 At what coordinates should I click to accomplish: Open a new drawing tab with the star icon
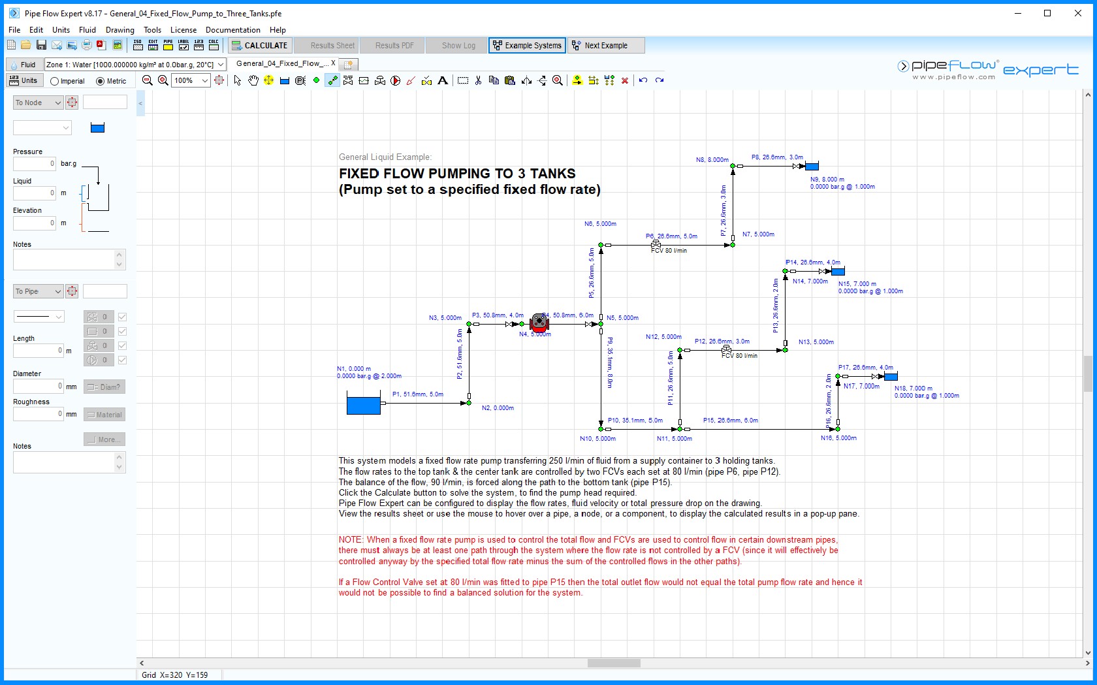[349, 65]
